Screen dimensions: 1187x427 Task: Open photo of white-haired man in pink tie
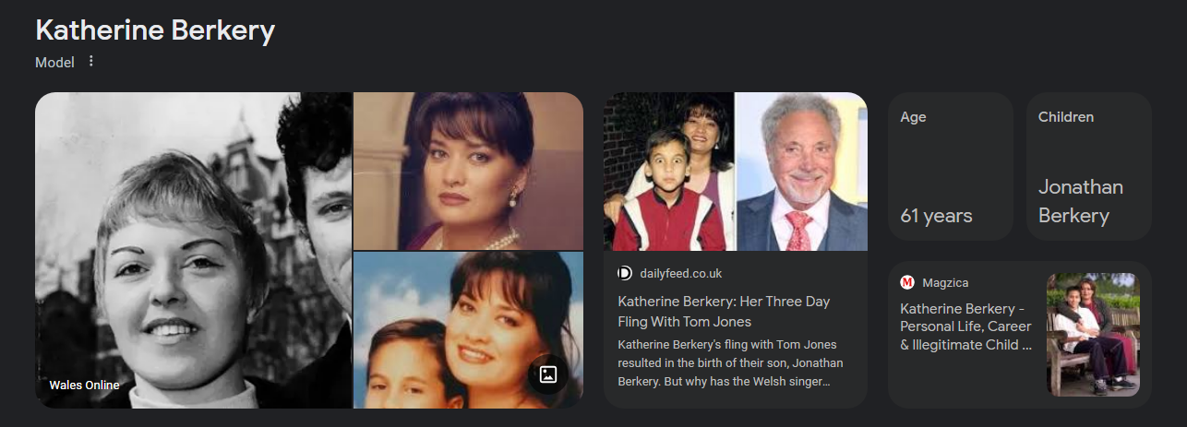(x=802, y=172)
